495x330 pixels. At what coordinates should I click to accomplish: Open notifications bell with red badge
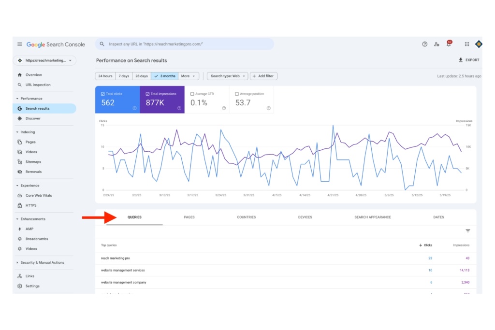coord(449,43)
